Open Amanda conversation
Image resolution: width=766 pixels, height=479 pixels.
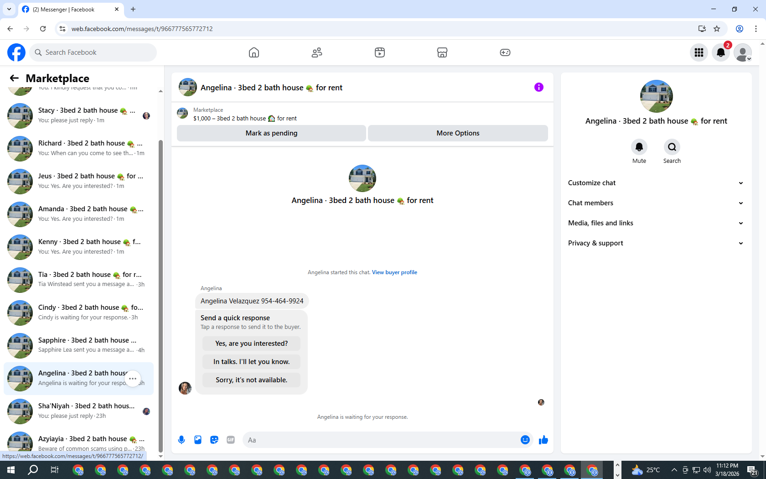click(78, 214)
